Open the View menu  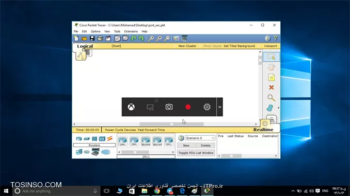(x=107, y=31)
